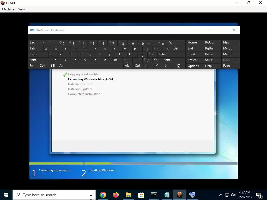The height and width of the screenshot is (200, 267).
Task: Click the Home key on keyboard
Action: 195,43
